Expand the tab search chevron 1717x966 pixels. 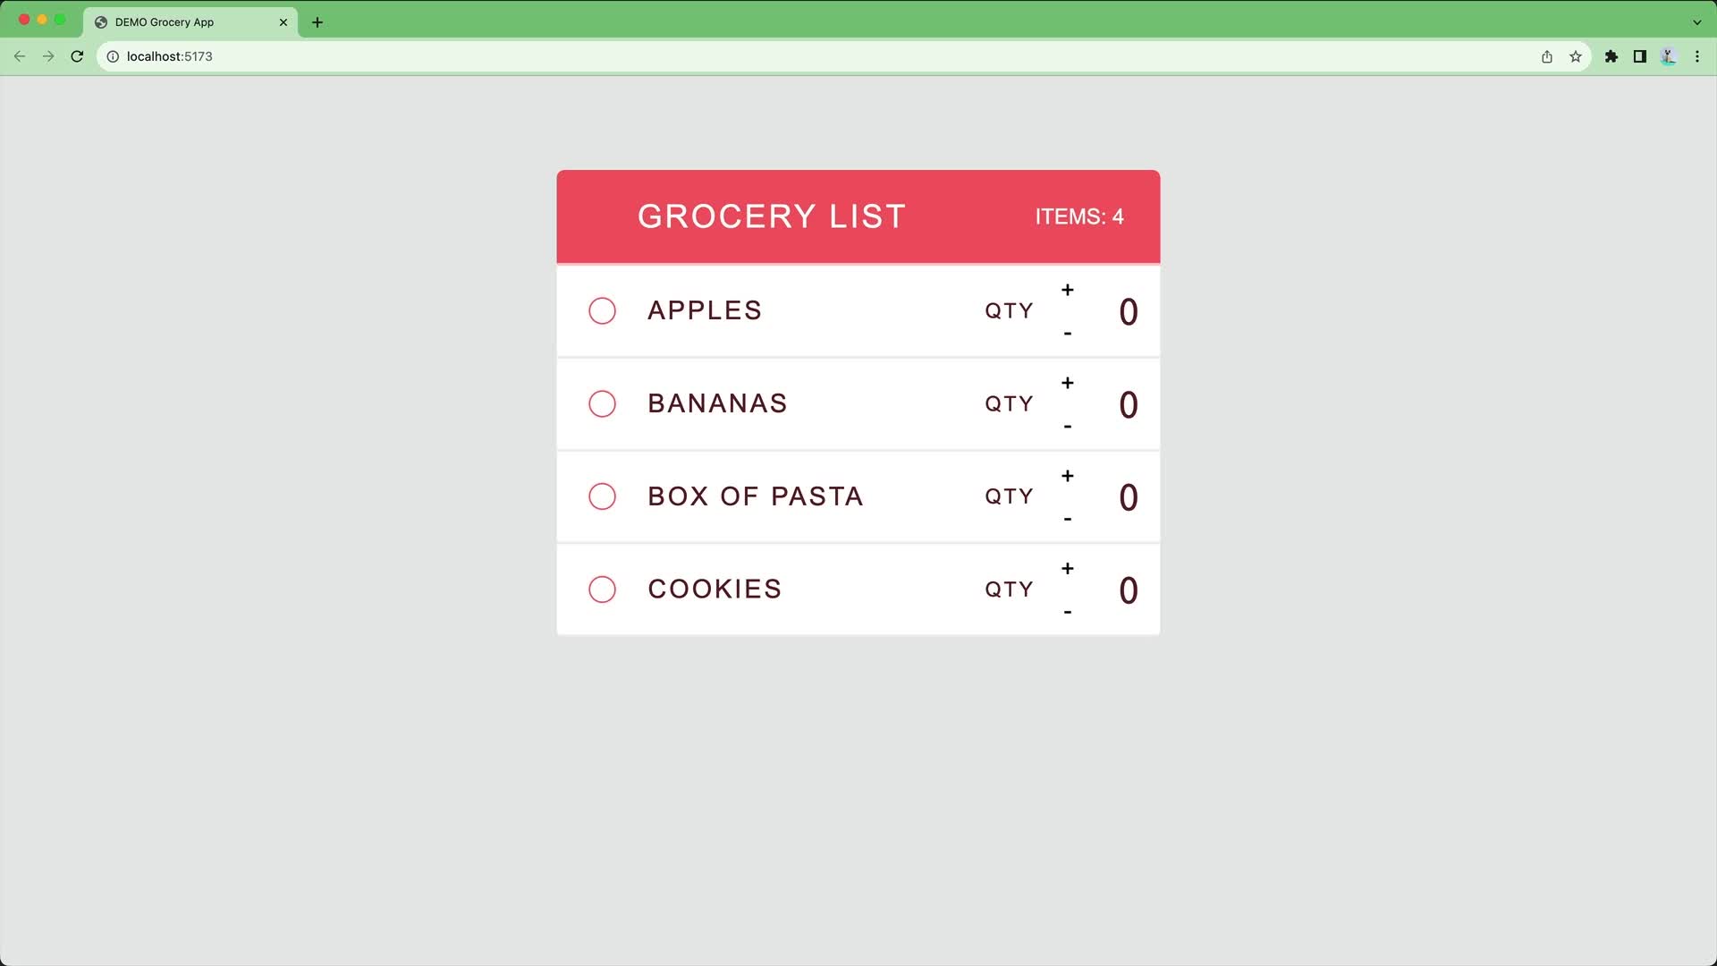(x=1696, y=22)
